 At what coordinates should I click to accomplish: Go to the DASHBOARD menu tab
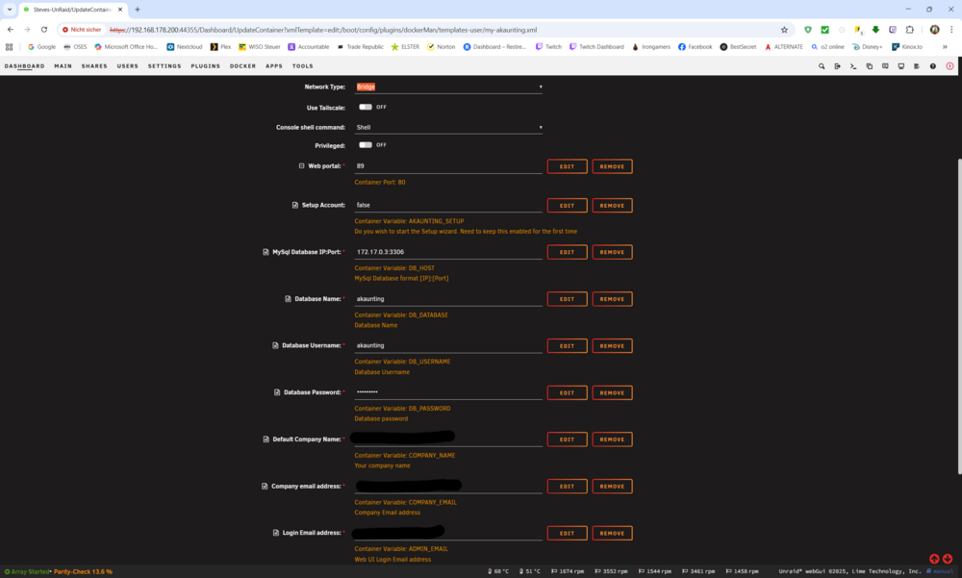pos(25,66)
